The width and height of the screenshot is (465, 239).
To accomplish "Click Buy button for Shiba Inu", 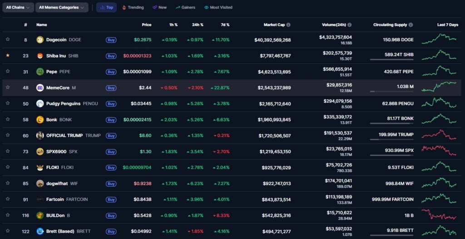I will click(x=111, y=56).
